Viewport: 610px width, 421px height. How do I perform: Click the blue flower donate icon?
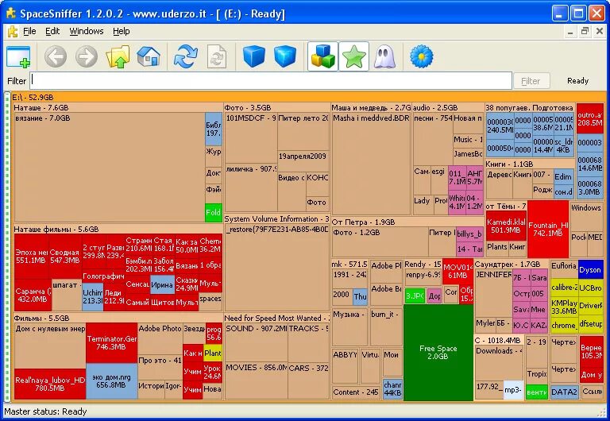pyautogui.click(x=421, y=57)
